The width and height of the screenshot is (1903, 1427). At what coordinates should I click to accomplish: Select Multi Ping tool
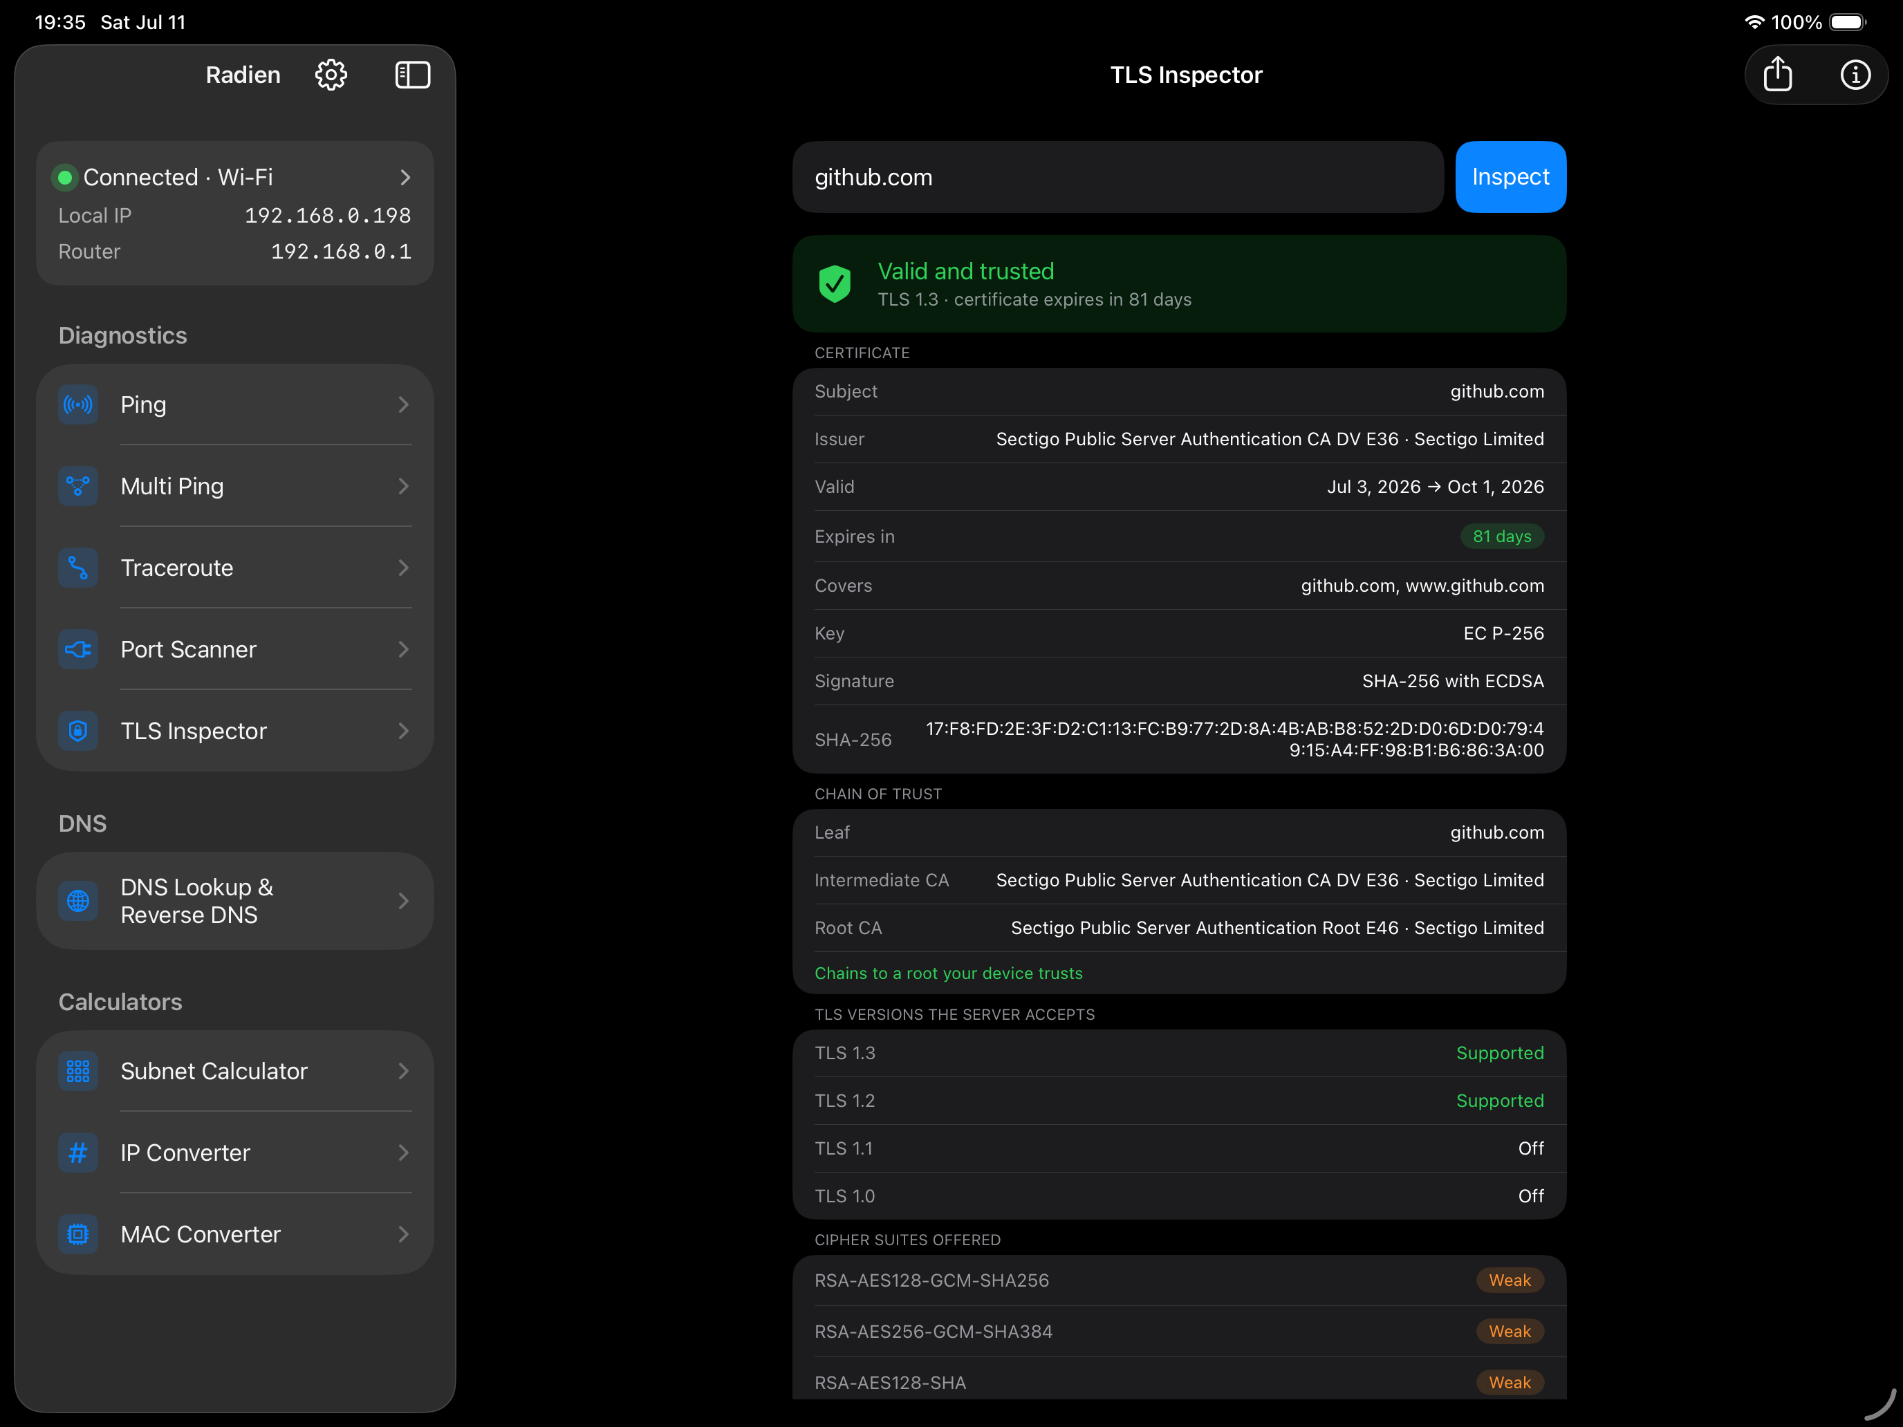click(235, 486)
